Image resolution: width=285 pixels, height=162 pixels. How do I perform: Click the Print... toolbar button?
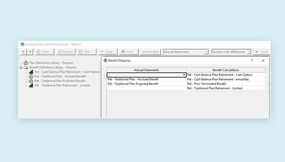point(45,52)
